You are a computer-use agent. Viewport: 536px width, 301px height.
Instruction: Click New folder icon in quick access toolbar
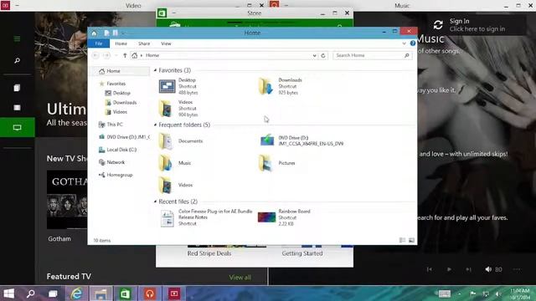[x=116, y=33]
